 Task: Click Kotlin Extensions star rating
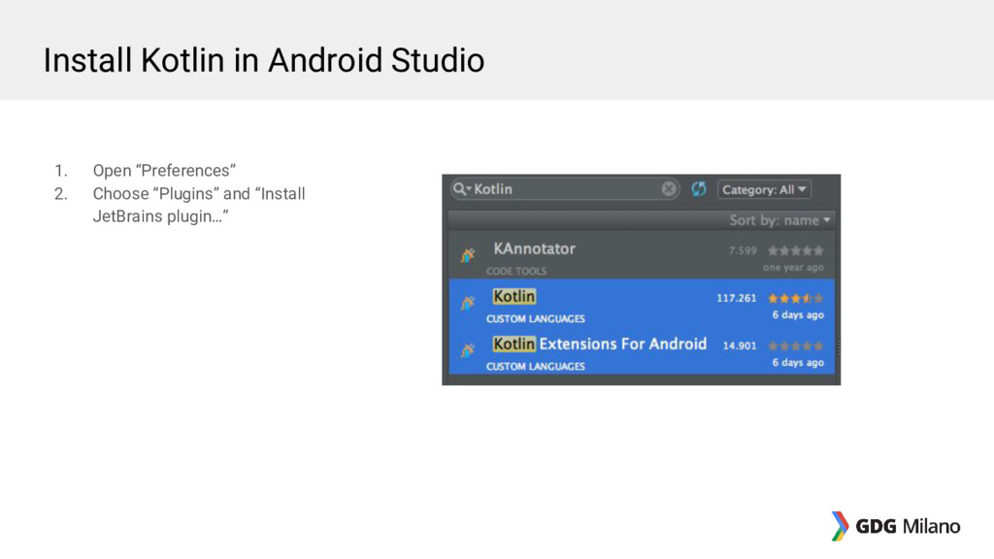796,346
